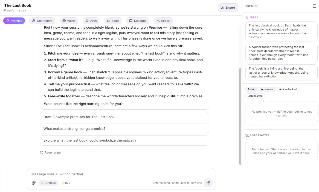The height and width of the screenshot is (192, 319).
Task: Choose 'Explore what the last book could symbolize' suggestion
Action: coord(124,140)
